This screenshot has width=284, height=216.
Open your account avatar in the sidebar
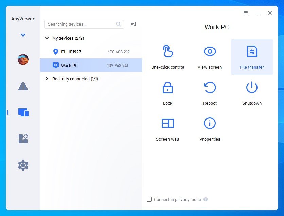point(22,59)
